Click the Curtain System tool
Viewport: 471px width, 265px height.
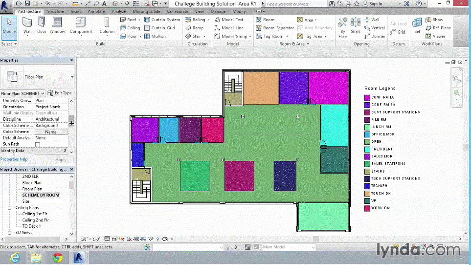162,20
